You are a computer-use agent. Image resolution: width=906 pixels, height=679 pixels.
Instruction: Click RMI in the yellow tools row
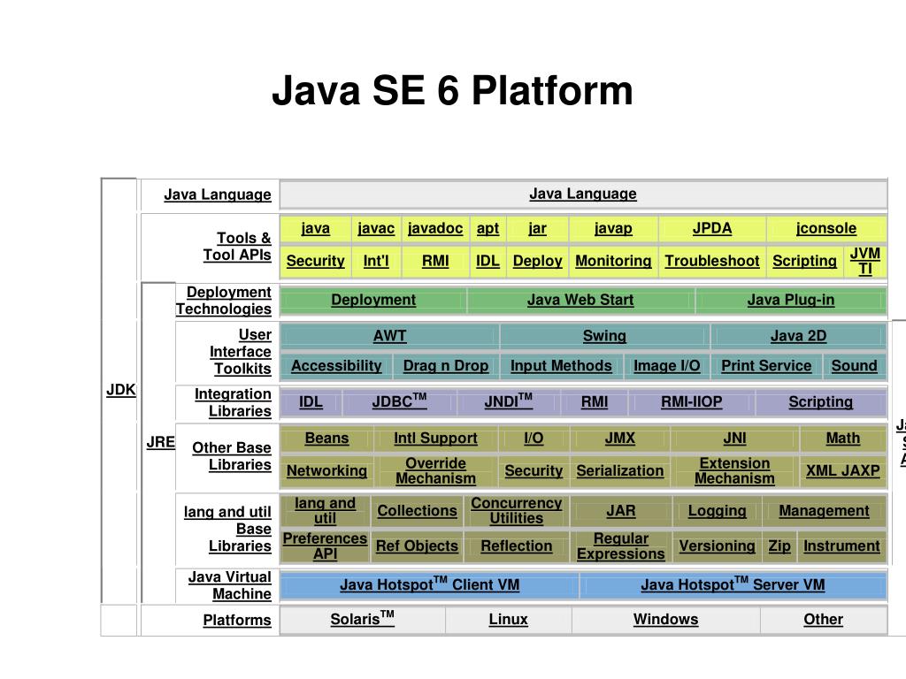(435, 261)
